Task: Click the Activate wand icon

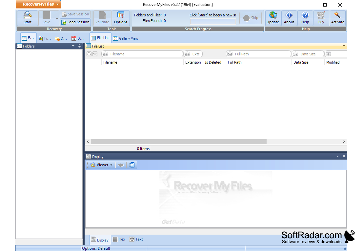Action: tap(337, 18)
